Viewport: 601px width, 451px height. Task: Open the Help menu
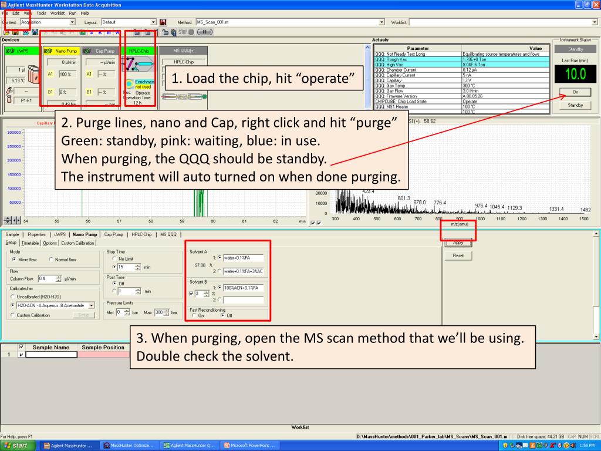(85, 13)
